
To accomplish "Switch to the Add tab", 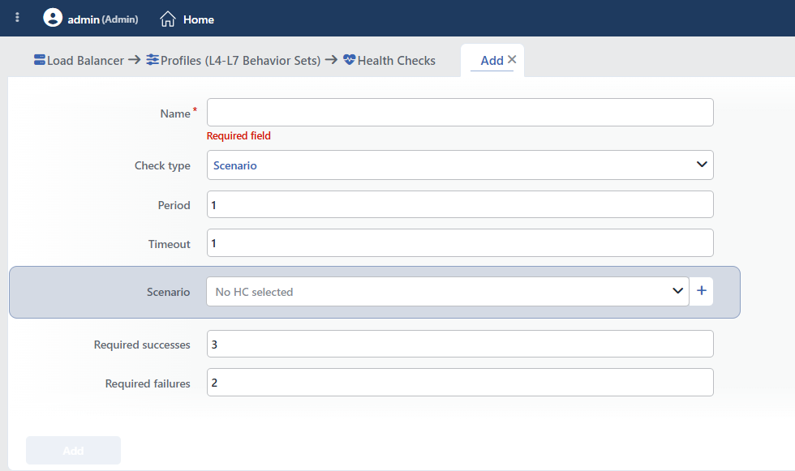I will tap(492, 61).
